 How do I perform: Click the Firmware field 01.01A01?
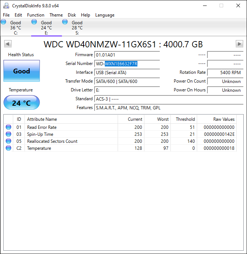127,55
